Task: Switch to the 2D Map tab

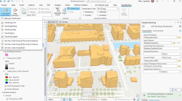Action: (x=63, y=22)
